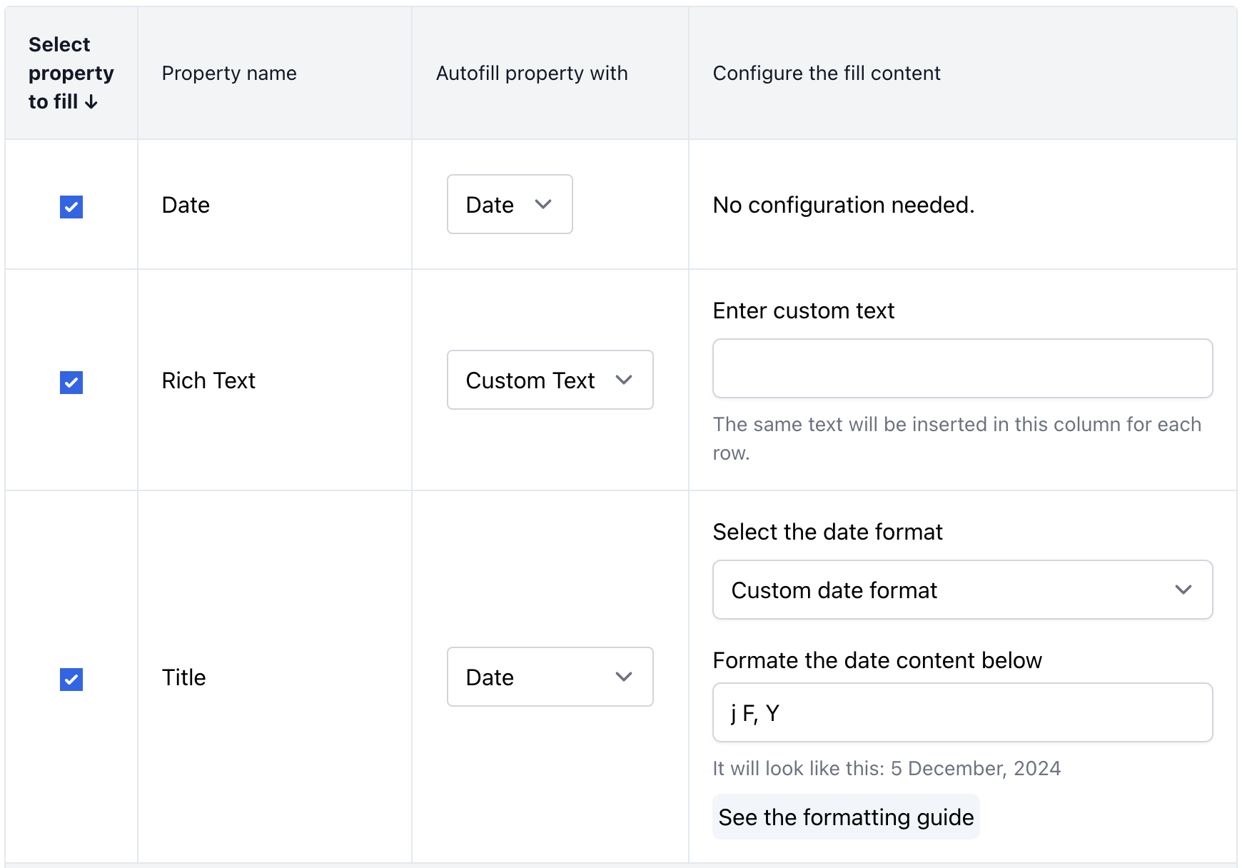Uncheck the Date property checkbox

click(71, 207)
